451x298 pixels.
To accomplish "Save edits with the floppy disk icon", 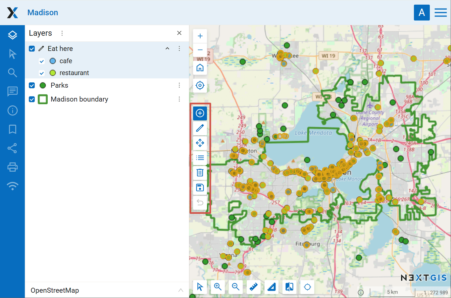I will (200, 188).
